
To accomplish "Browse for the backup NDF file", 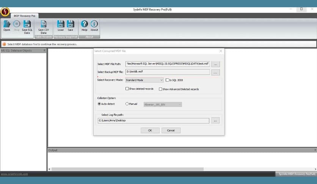I will (x=215, y=72).
